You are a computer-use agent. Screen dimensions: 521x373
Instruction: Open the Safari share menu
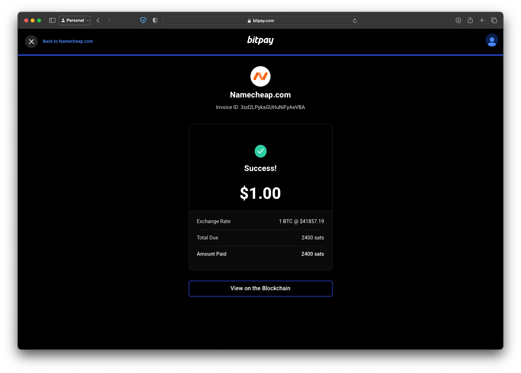click(470, 20)
